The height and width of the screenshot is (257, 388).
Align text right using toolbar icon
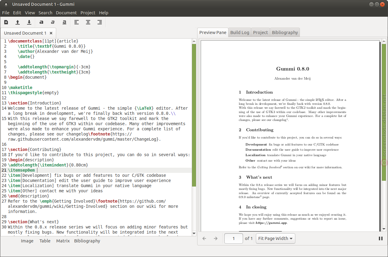[100, 22]
